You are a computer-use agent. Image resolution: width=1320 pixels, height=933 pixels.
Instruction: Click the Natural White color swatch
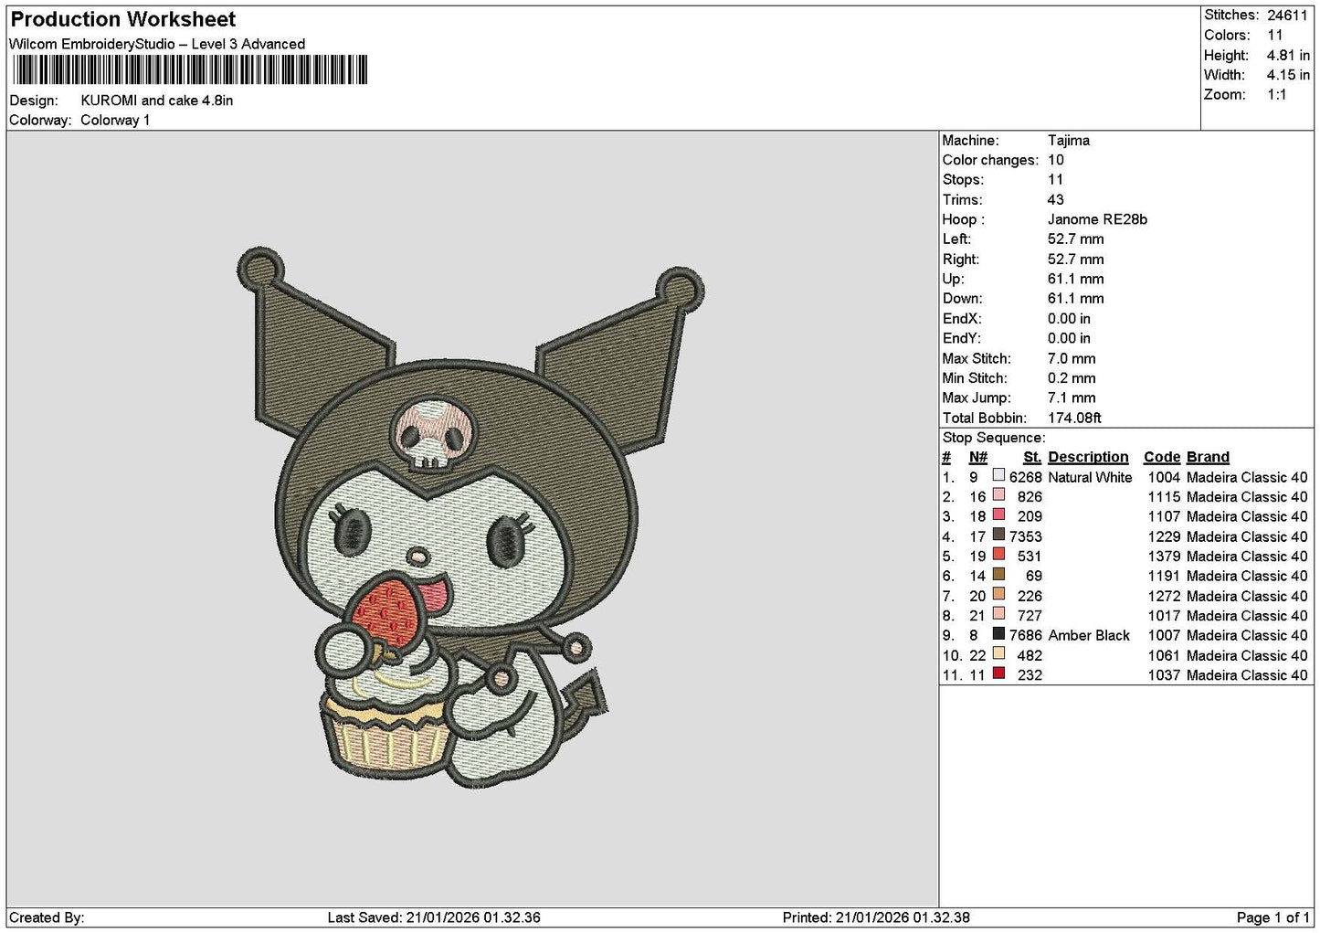pos(999,476)
